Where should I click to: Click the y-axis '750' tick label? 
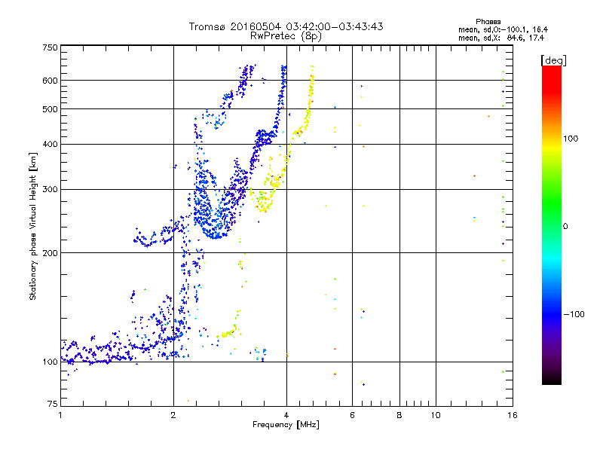click(x=50, y=47)
